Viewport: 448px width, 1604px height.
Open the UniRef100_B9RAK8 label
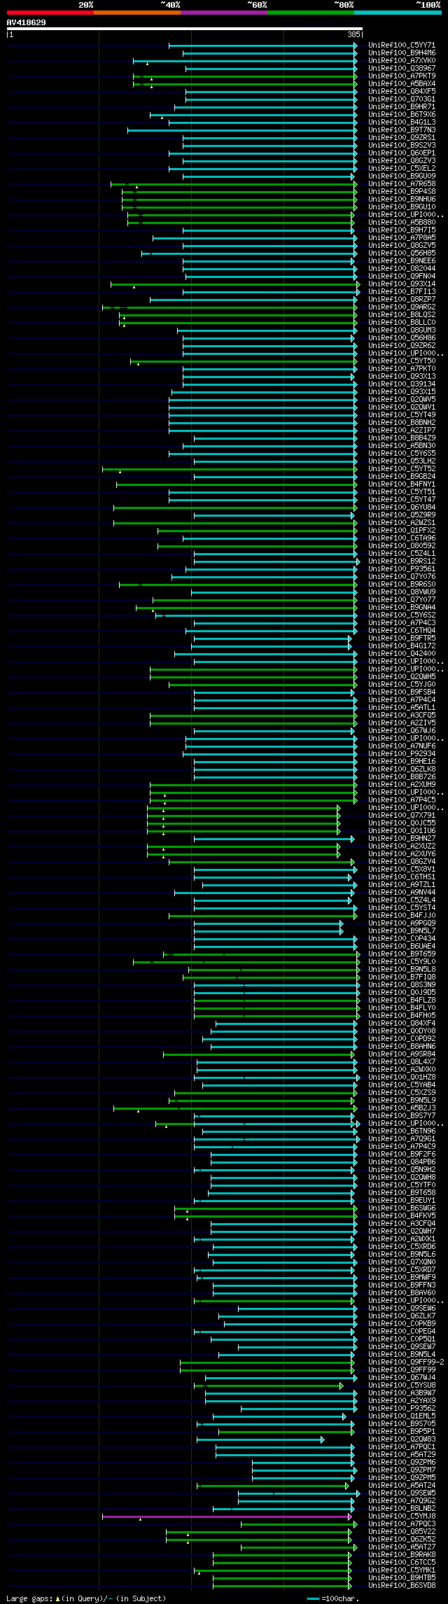[402, 1554]
